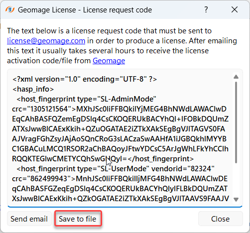The image size is (250, 233).
Task: Click the vertical scrollbar thumb
Action: coord(236,122)
